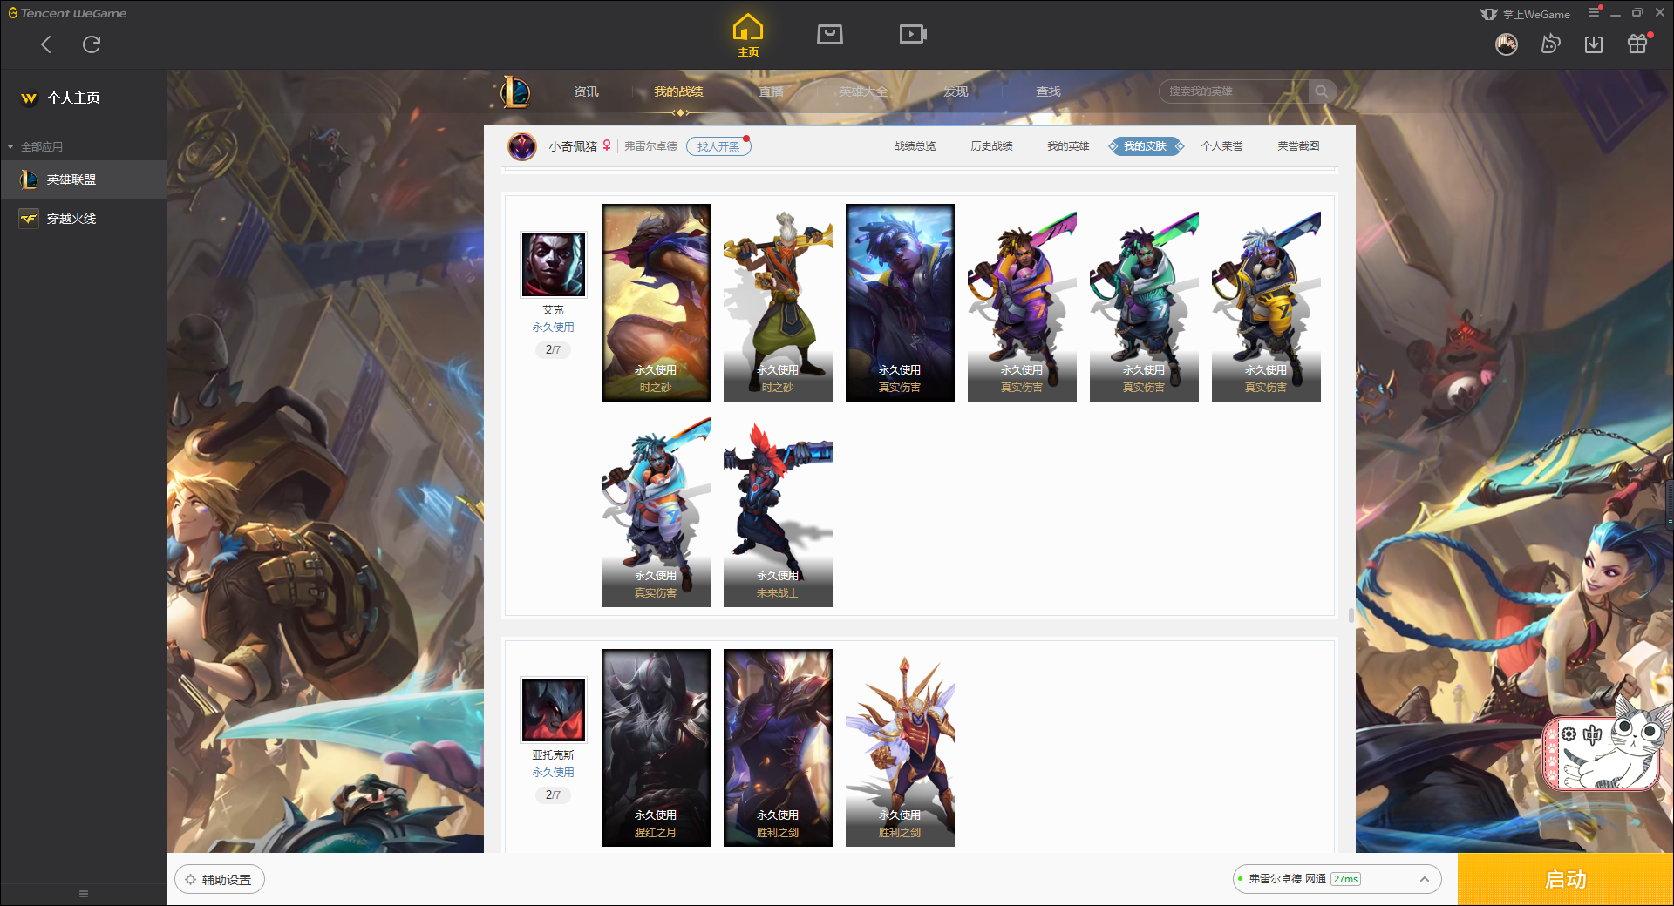Expand the 弗雷尔卓德 网通 server dropdown
1674x906 pixels.
pos(1337,879)
